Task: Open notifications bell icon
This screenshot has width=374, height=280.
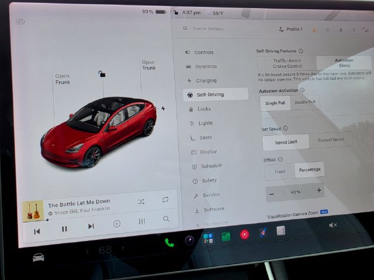Action: click(x=341, y=30)
